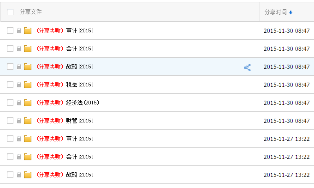Image resolution: width=314 pixels, height=188 pixels.
Task: Click the 分享文件 column header
Action: click(x=30, y=12)
